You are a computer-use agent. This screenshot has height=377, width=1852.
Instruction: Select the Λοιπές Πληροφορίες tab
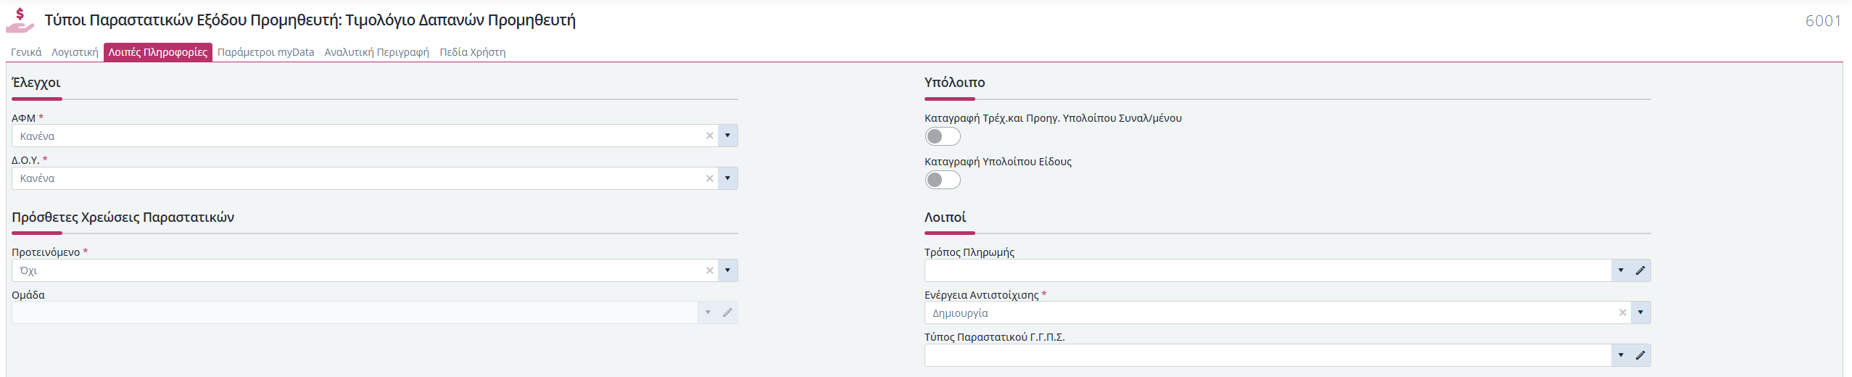coord(158,52)
